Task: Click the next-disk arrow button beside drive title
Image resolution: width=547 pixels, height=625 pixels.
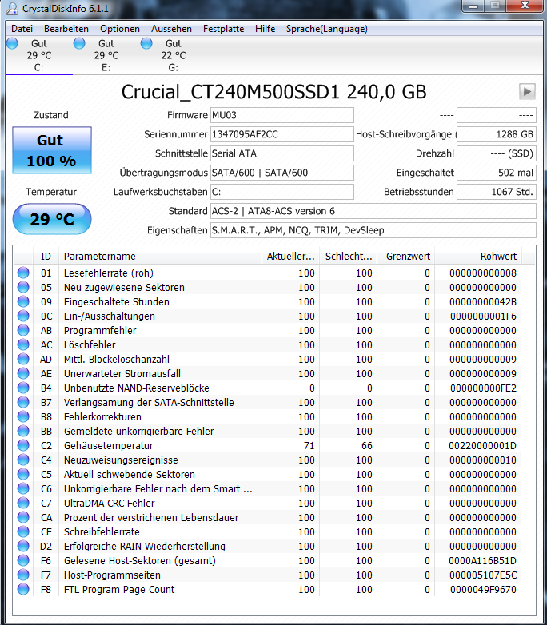Action: coord(527,91)
